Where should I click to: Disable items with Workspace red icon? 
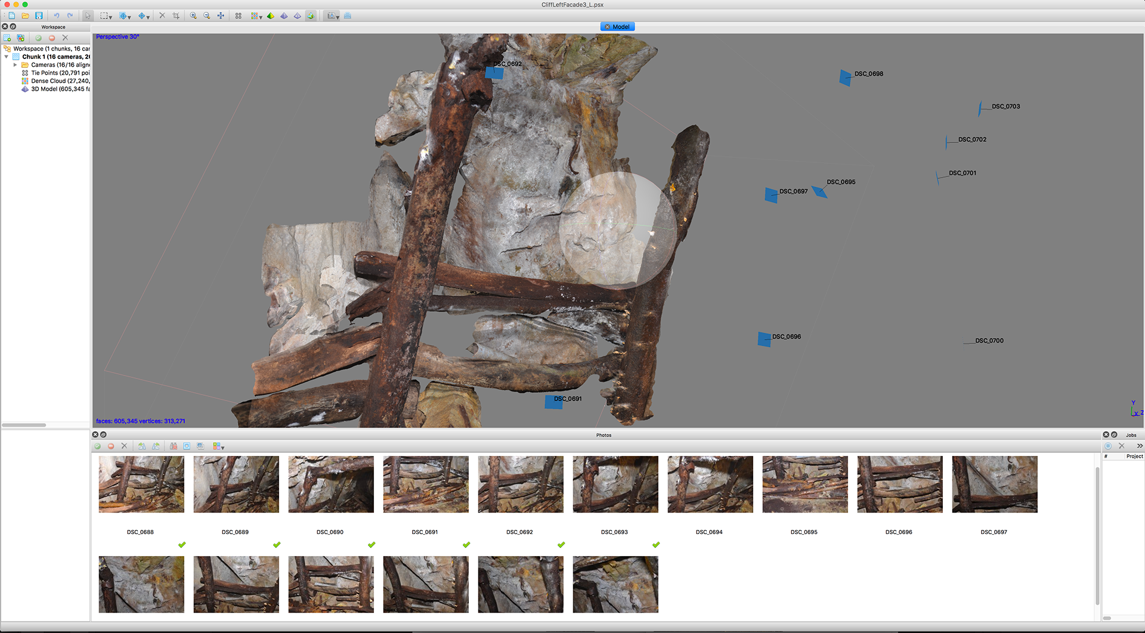[52, 38]
